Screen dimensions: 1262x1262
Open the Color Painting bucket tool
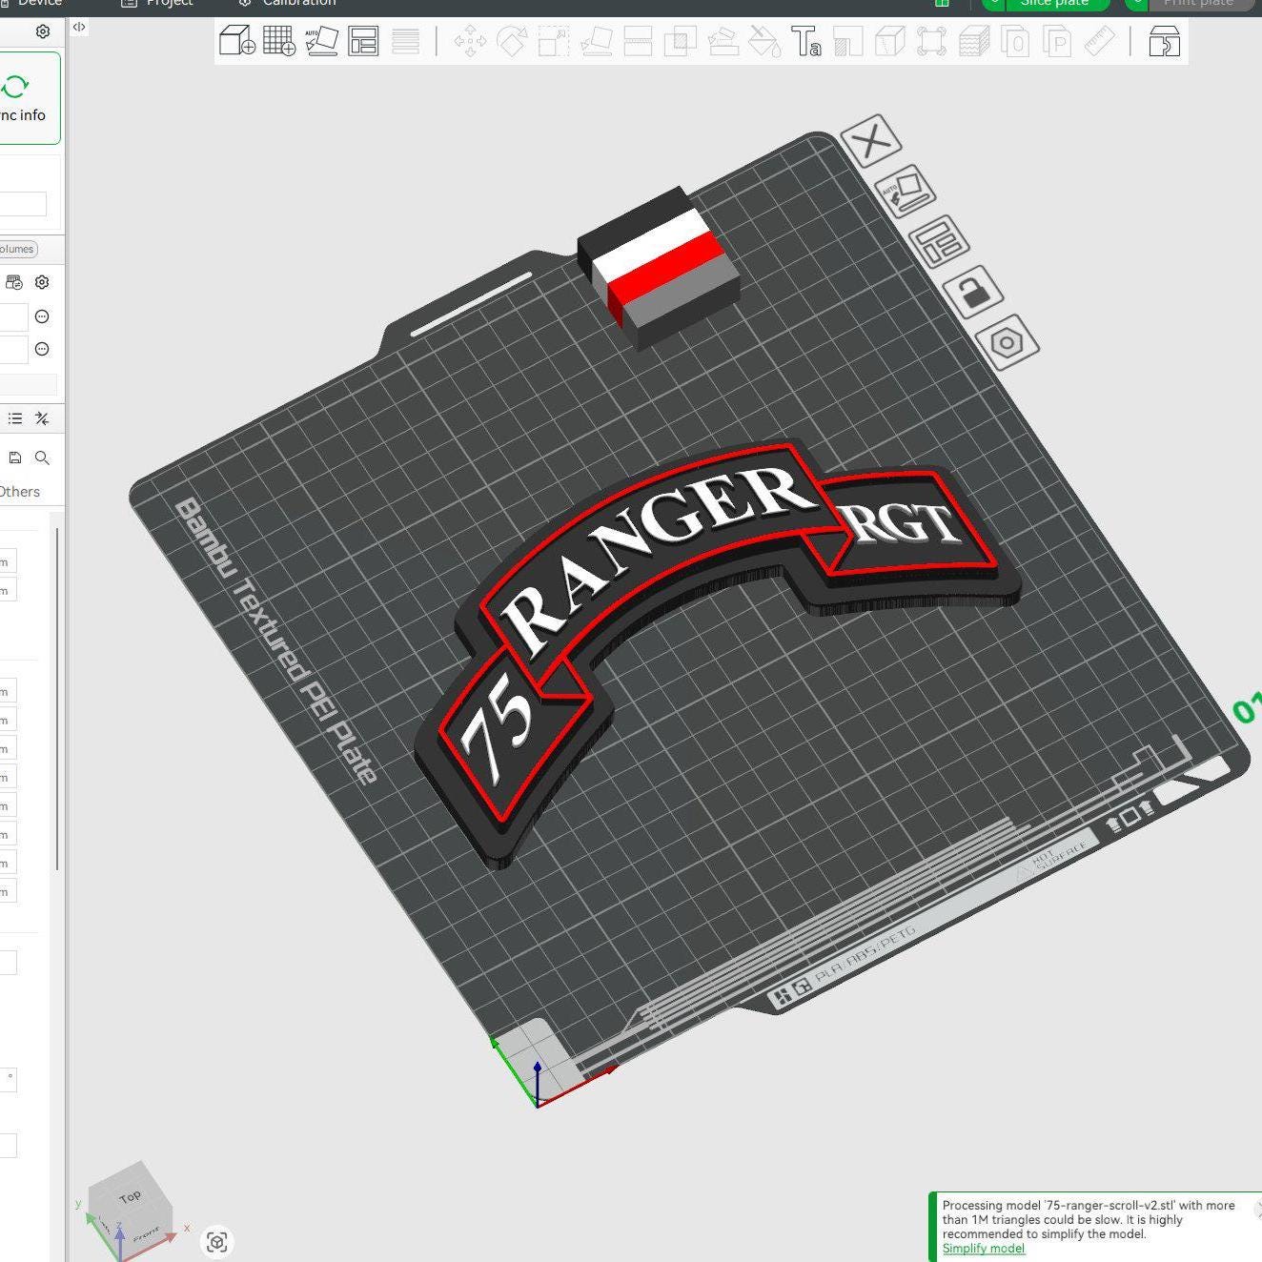coord(764,41)
